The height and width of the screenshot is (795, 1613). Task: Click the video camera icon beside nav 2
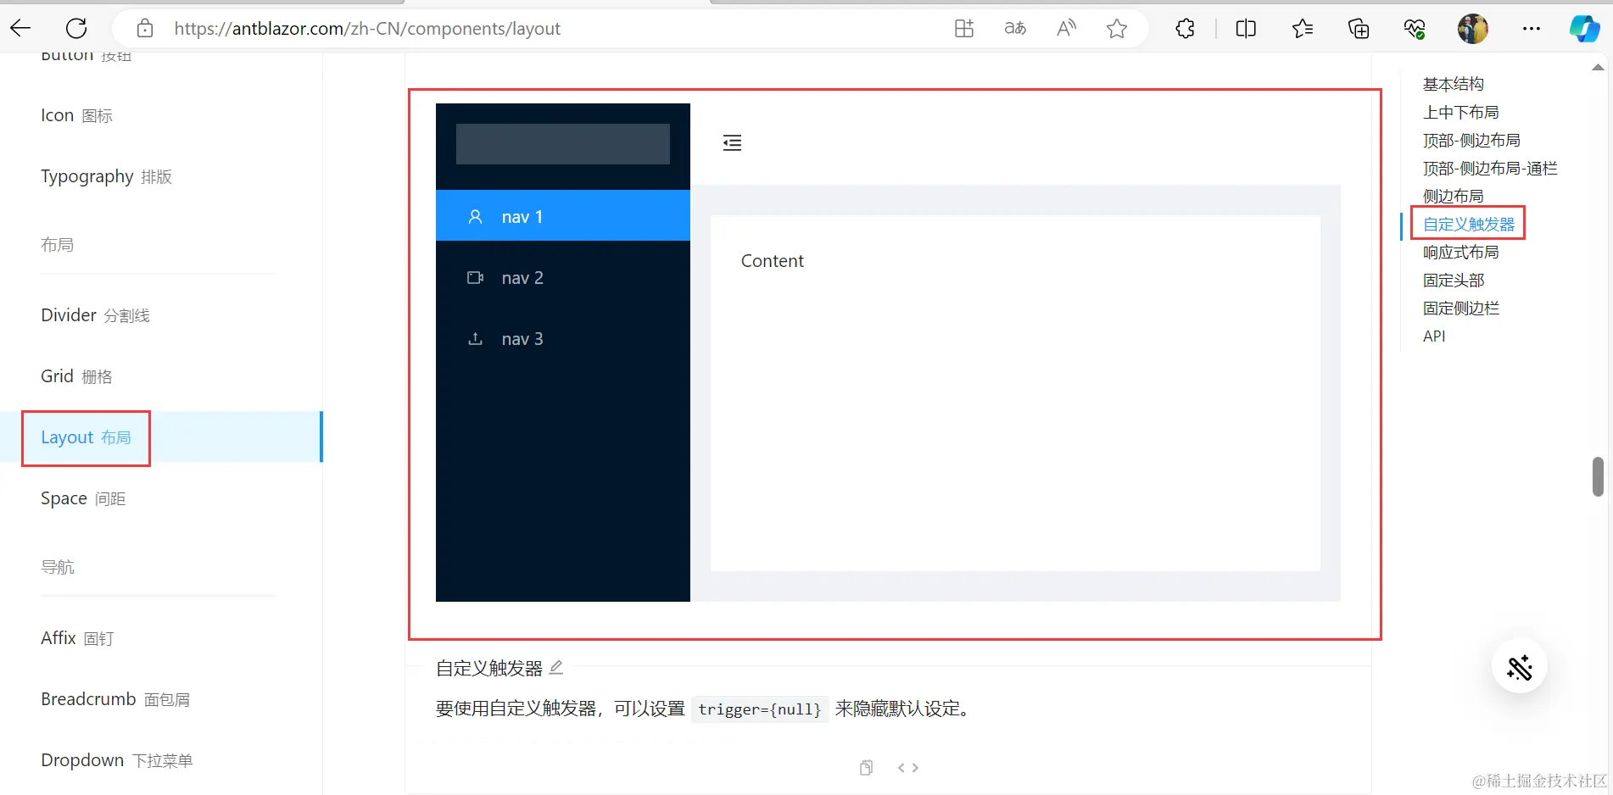pyautogui.click(x=476, y=278)
